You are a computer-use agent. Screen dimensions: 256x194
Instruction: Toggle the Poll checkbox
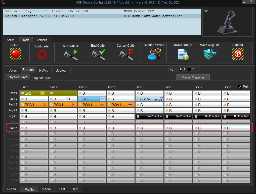pos(240,87)
